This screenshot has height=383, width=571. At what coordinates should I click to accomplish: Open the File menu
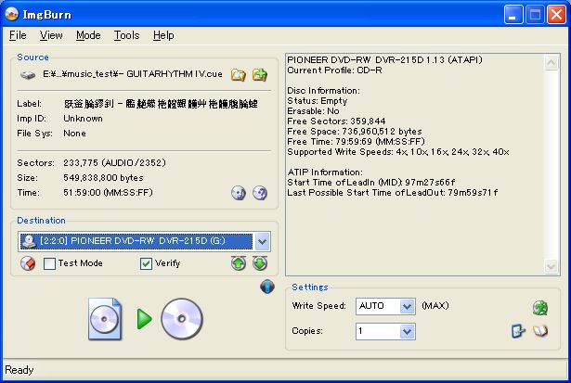pyautogui.click(x=18, y=35)
